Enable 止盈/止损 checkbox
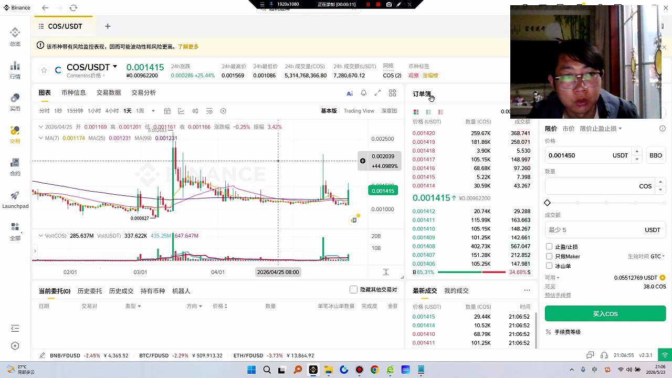Viewport: 672px width, 378px height. (549, 246)
